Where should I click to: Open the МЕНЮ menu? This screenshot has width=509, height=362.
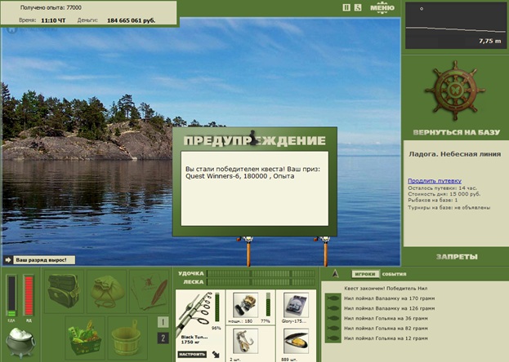(382, 7)
